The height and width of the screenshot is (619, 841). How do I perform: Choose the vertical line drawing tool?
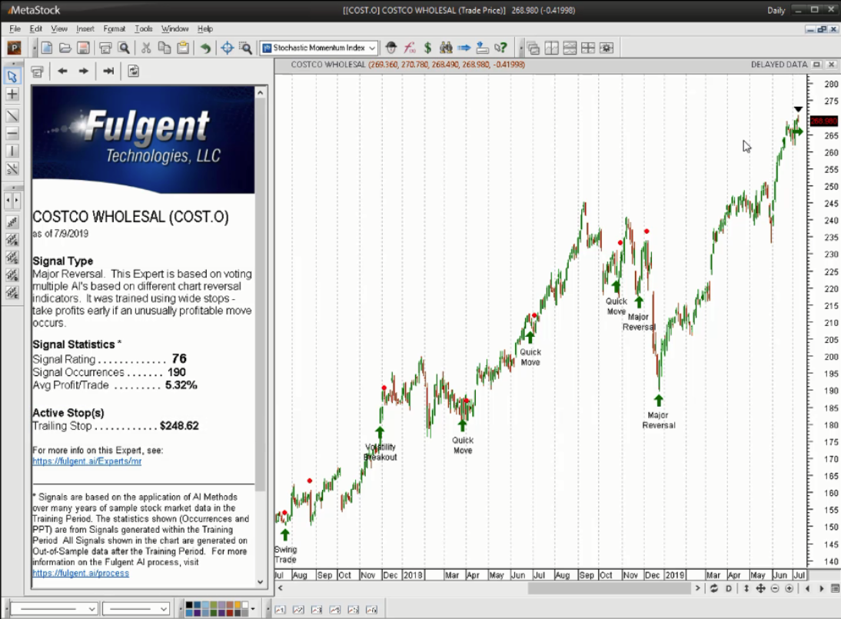click(x=12, y=151)
